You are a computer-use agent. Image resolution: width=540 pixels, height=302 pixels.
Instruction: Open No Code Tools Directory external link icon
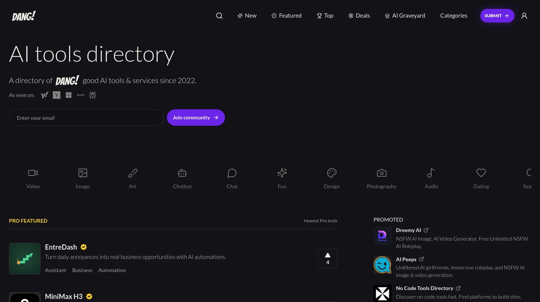[458, 288]
